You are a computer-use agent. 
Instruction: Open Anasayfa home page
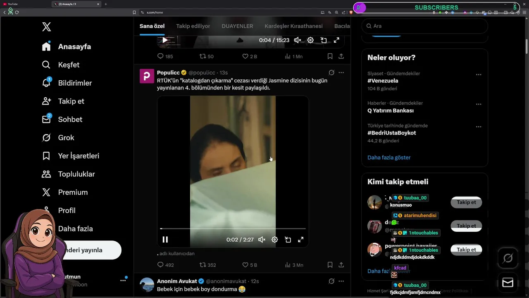[66, 46]
